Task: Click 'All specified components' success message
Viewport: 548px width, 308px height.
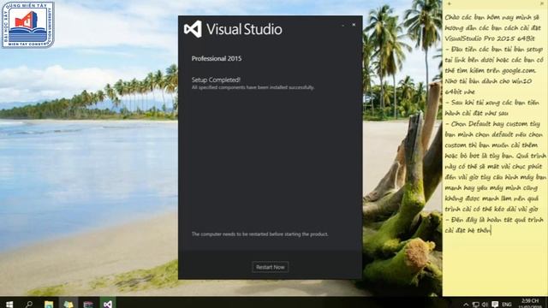Action: click(253, 87)
